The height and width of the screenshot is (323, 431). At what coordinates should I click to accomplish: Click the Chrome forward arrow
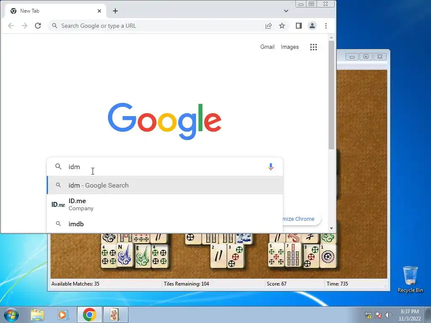pos(24,26)
